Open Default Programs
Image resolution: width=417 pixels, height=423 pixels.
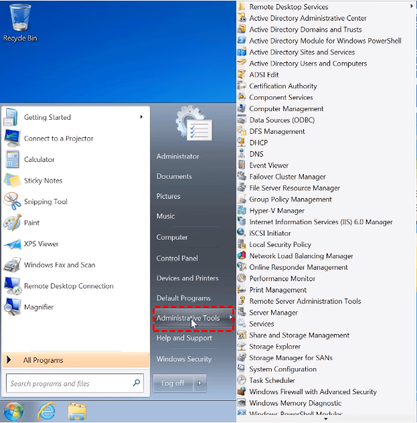[183, 298]
